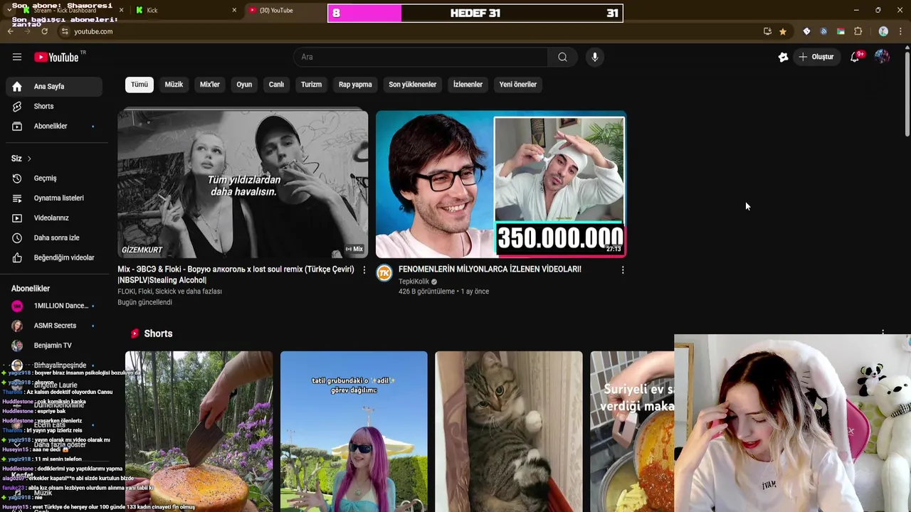Image resolution: width=911 pixels, height=512 pixels.
Task: Select the Son yüklenenler filter chip
Action: click(412, 85)
